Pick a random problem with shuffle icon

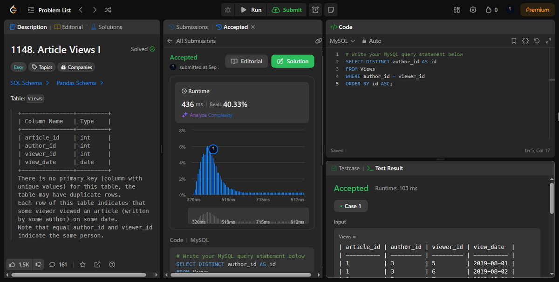[108, 10]
